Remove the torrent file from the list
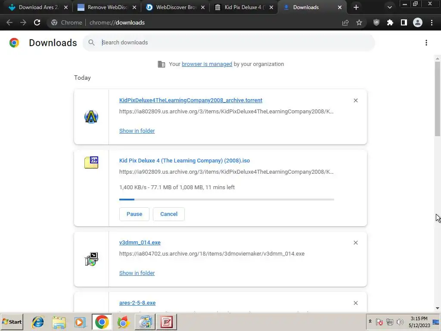 356,100
